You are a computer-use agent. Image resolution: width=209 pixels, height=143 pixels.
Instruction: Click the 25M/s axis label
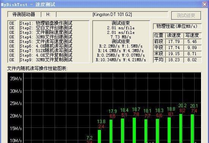click(x=16, y=103)
